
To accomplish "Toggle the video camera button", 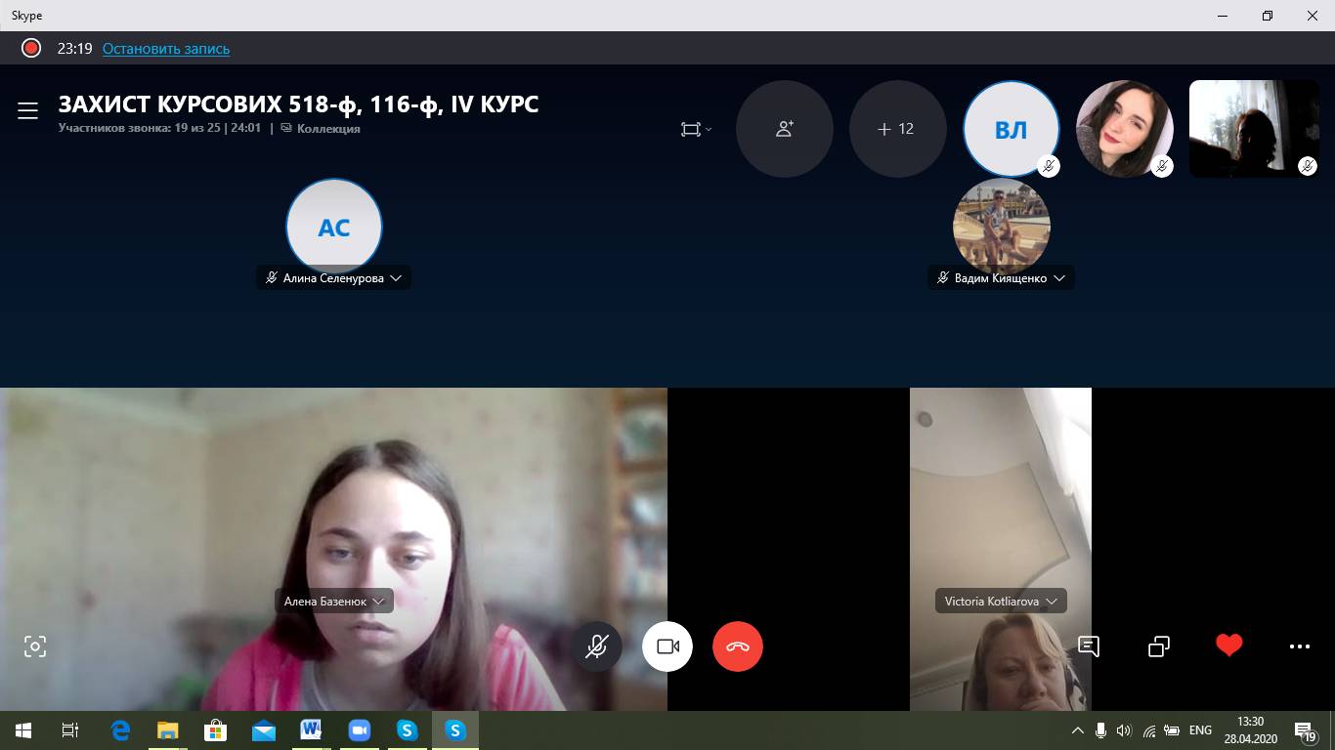I will (667, 646).
